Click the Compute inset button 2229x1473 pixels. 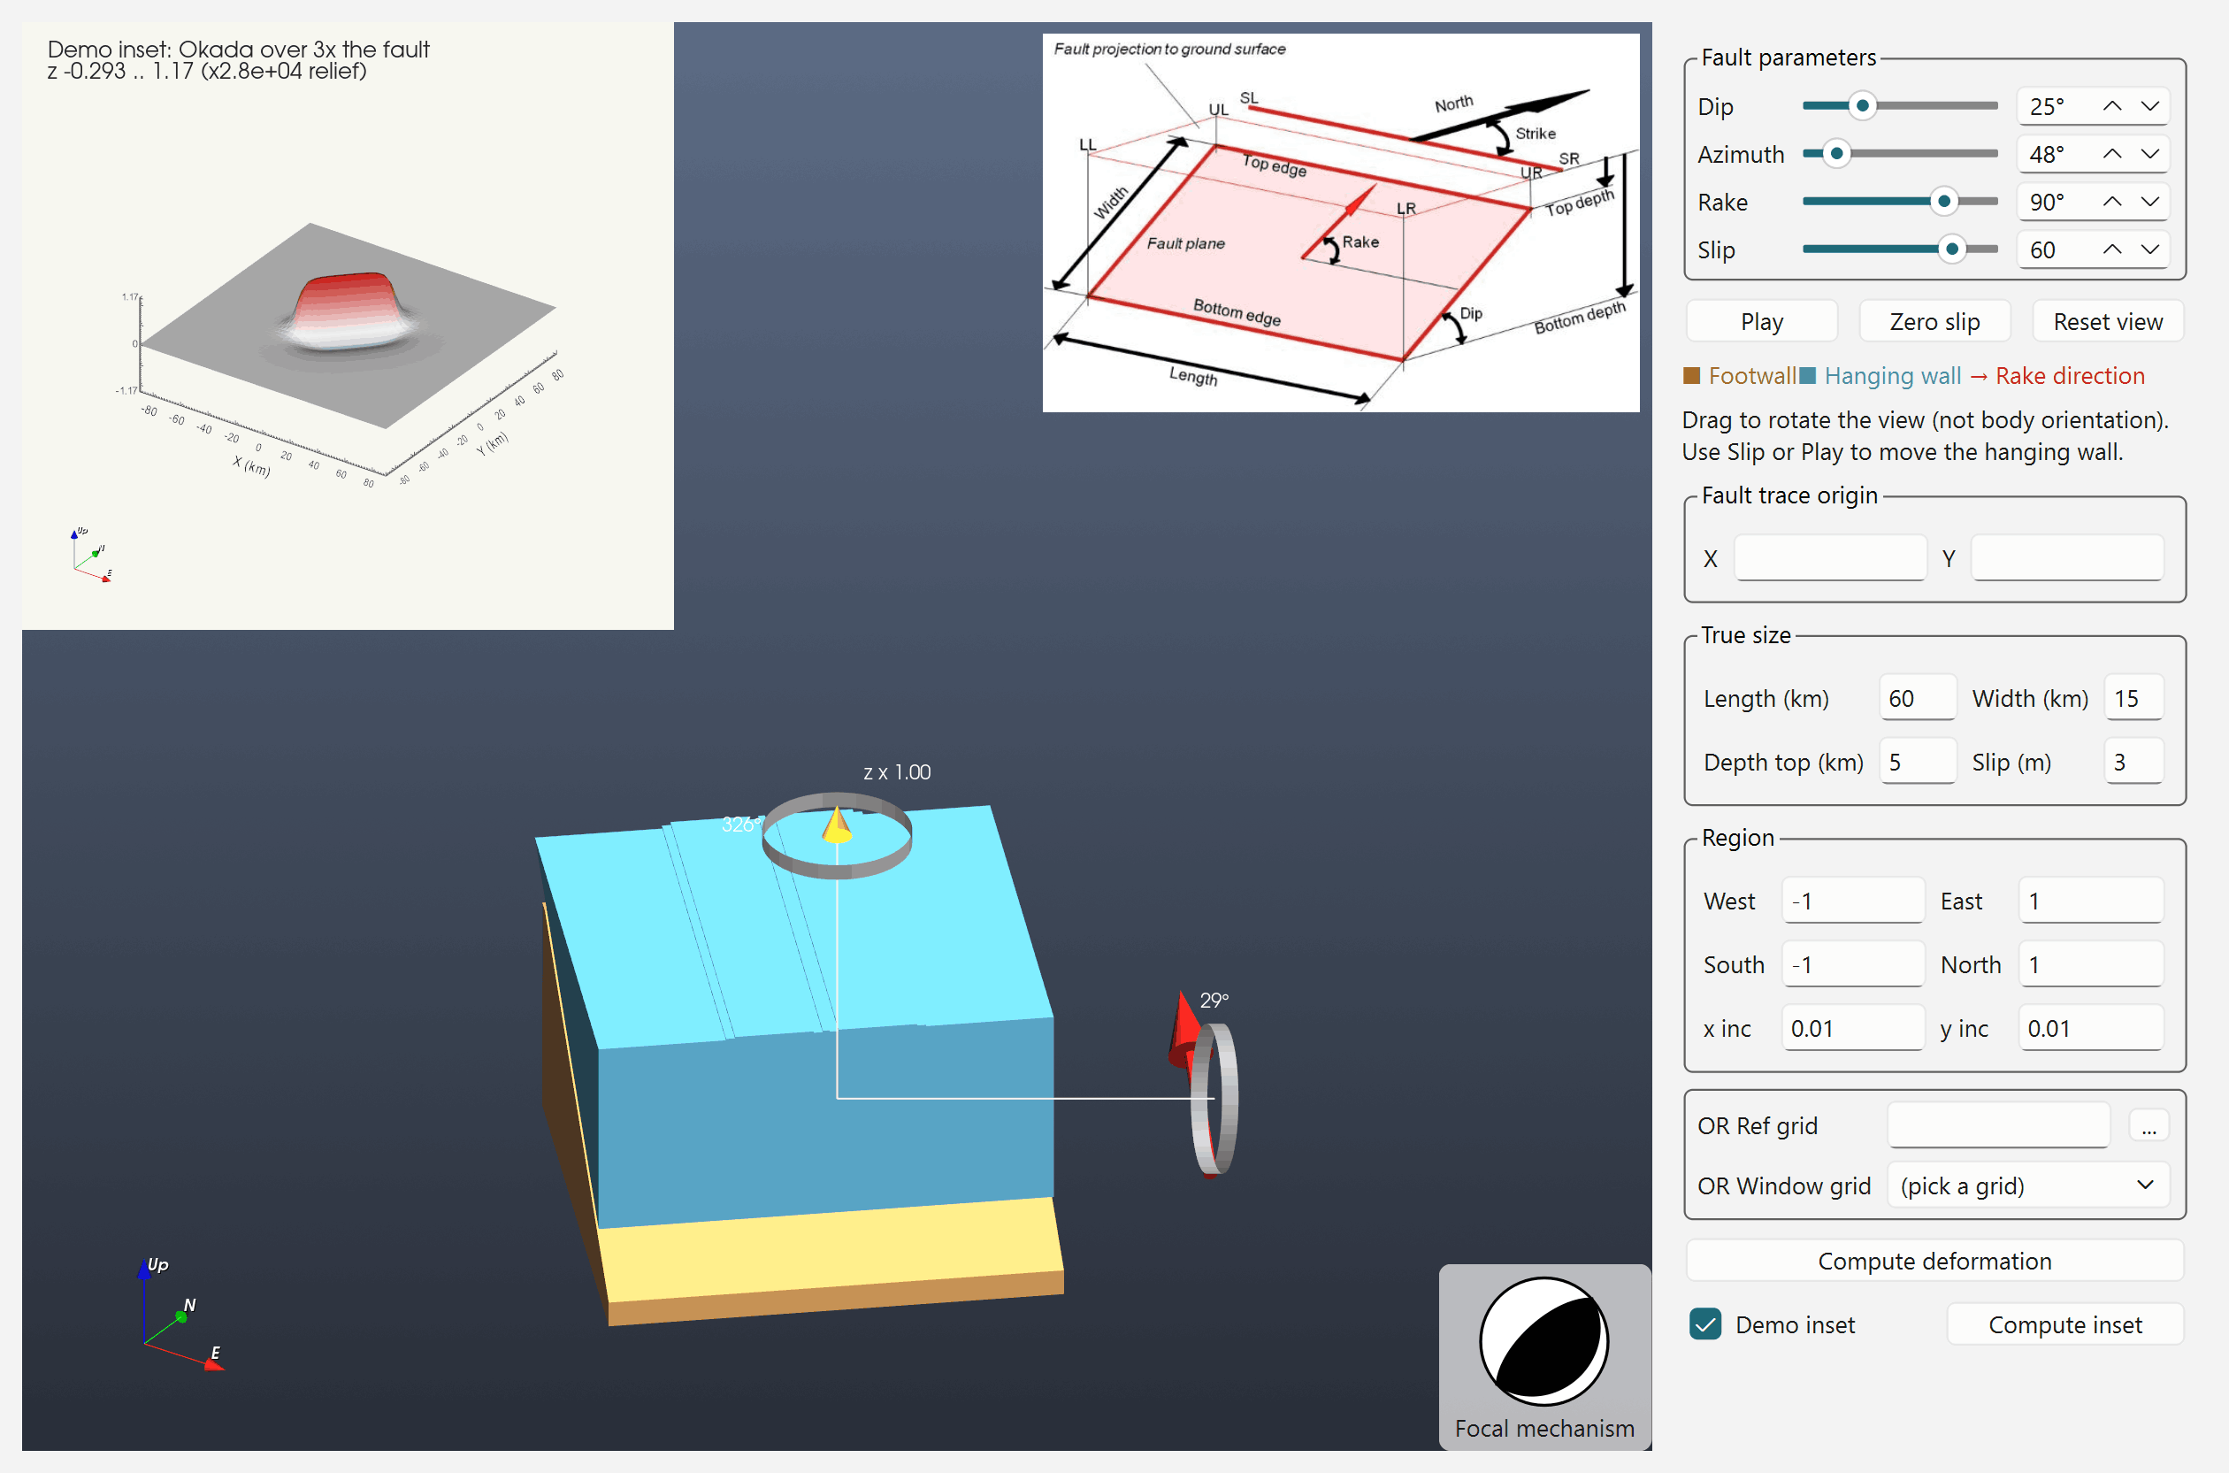(2064, 1324)
